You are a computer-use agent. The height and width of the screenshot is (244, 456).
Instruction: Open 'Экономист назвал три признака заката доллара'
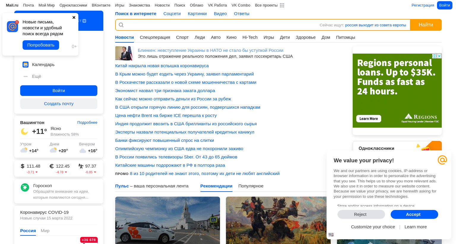(165, 91)
